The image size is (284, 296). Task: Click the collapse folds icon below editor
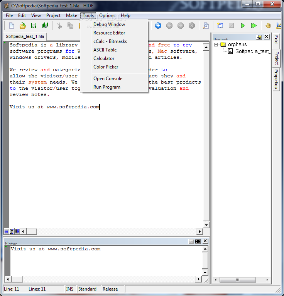pos(12,231)
